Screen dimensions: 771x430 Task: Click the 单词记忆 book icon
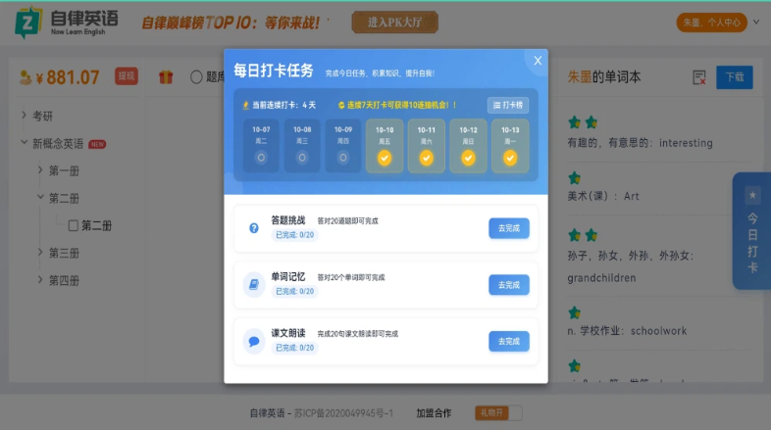pos(254,285)
